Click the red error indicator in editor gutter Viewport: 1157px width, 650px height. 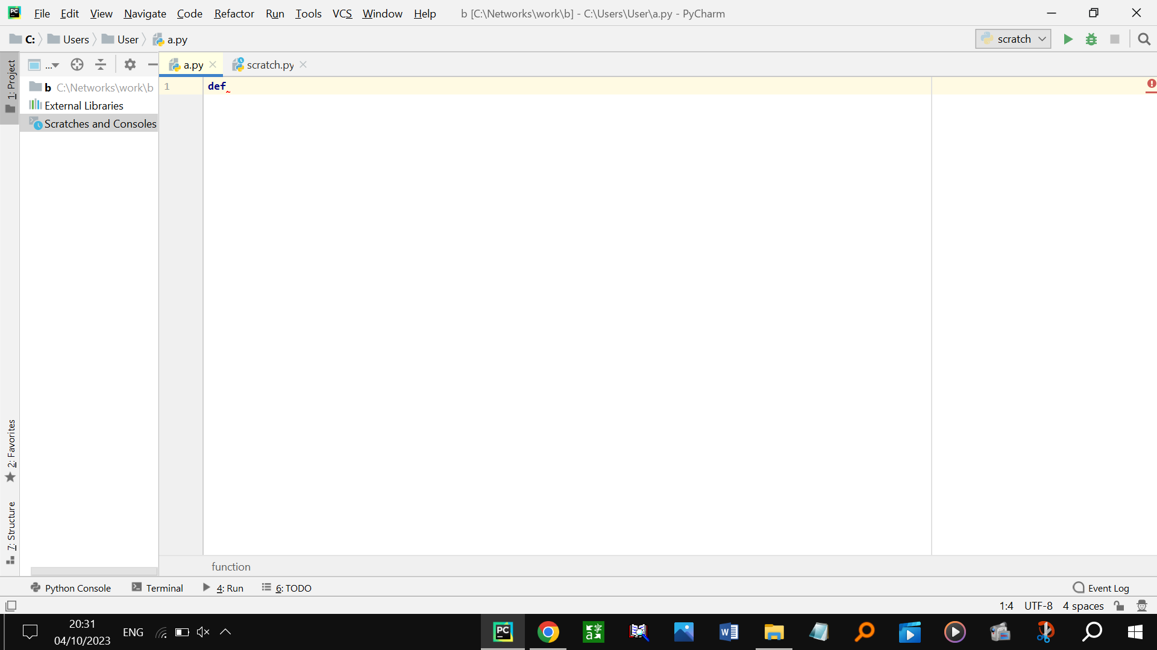click(x=1151, y=84)
